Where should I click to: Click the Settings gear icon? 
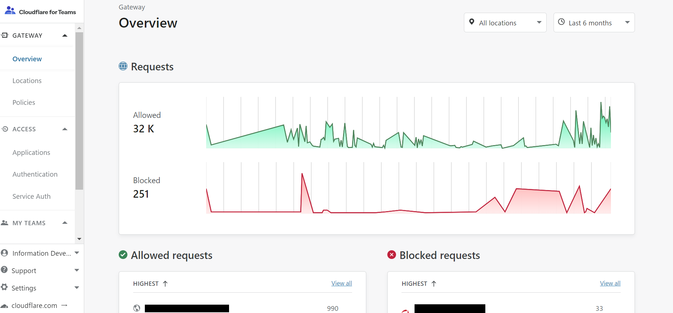[x=4, y=287]
